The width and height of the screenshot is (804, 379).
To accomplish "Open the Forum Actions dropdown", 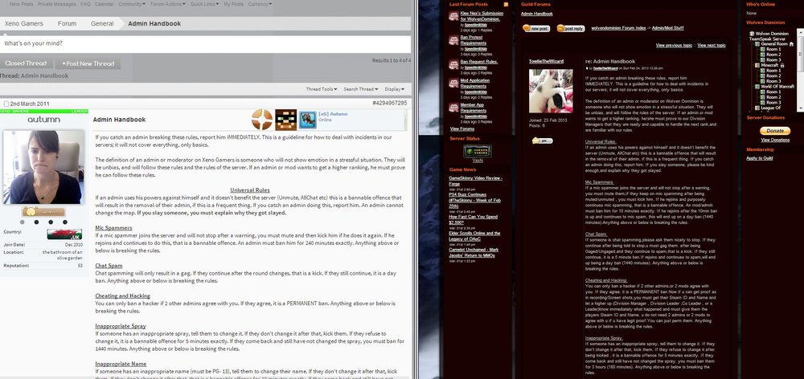I will [x=168, y=4].
